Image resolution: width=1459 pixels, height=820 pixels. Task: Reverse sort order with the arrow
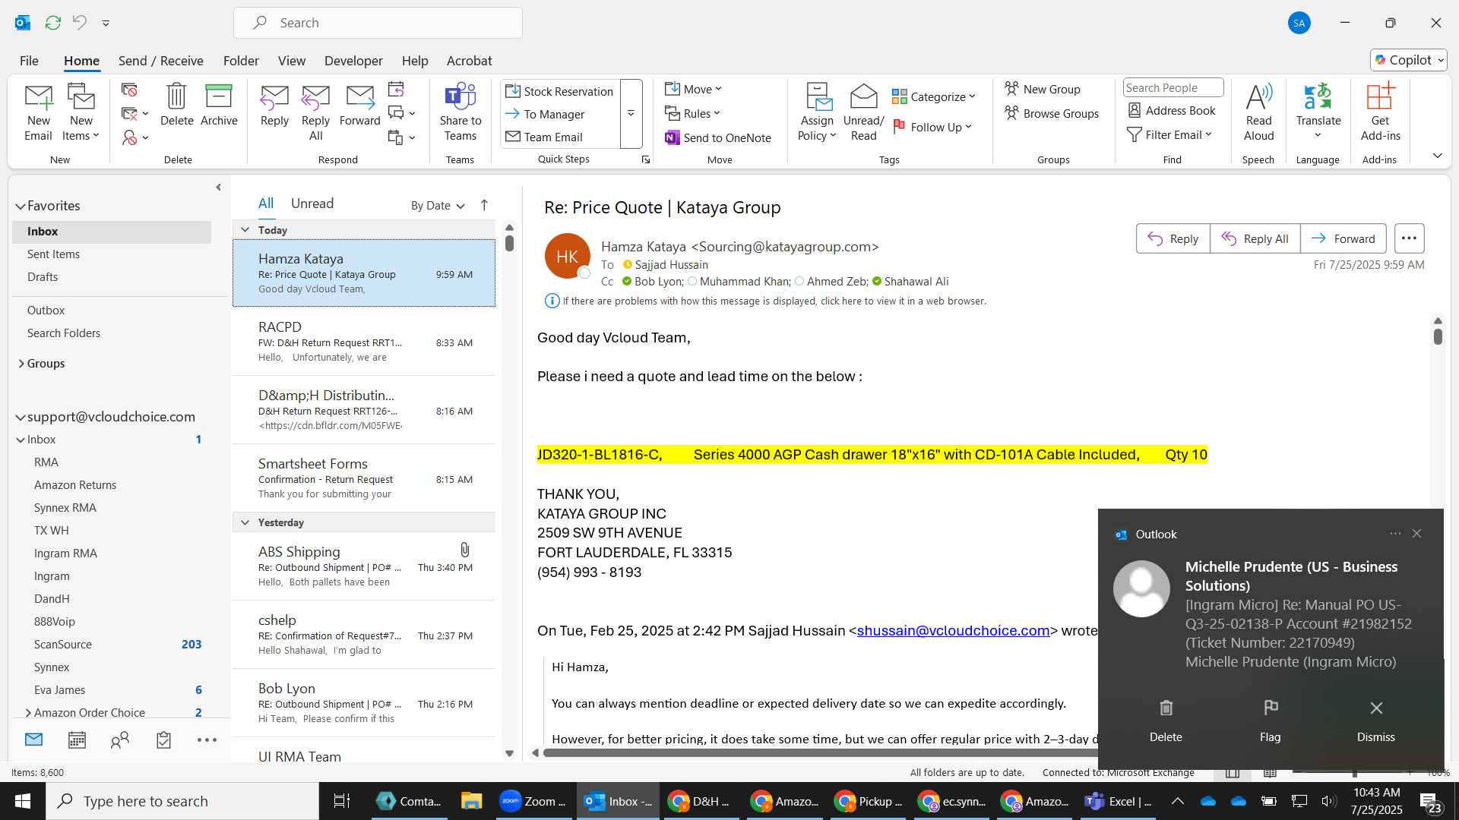484,205
